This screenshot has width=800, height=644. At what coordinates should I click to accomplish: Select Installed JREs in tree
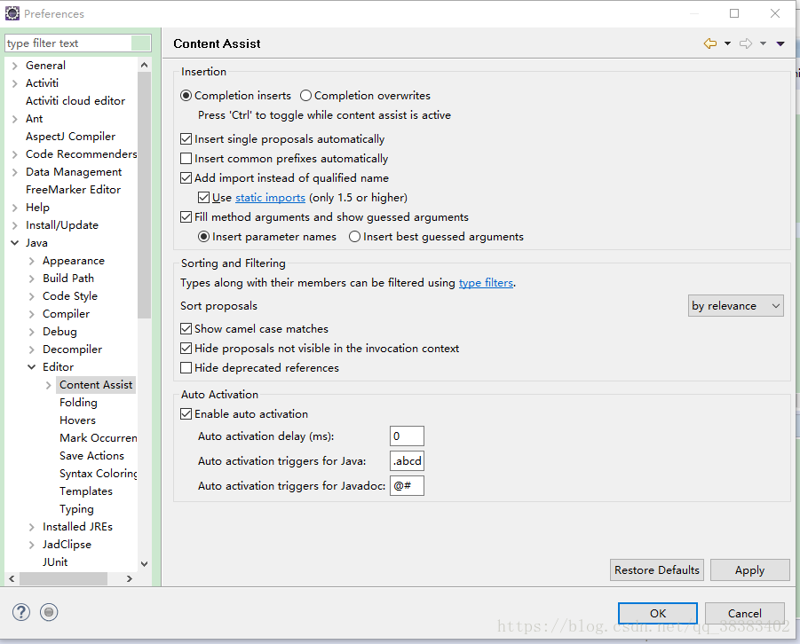77,527
